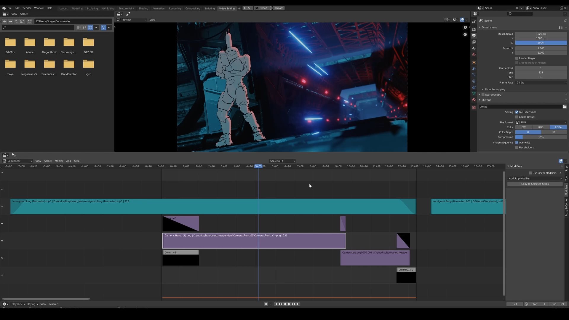
Task: Click the refresh file list icon
Action: click(x=22, y=21)
